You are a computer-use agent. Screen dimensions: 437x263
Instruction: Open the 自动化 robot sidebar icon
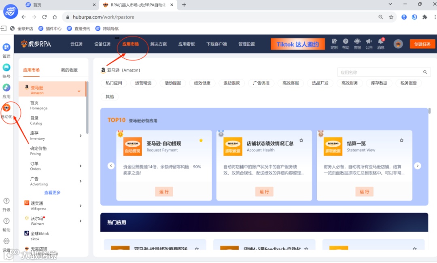pos(6,107)
